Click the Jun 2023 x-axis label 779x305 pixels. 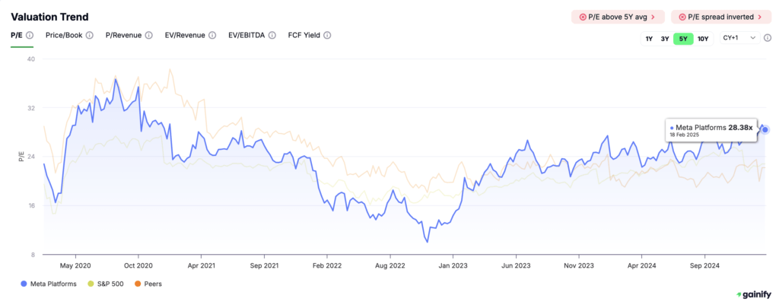pyautogui.click(x=517, y=265)
